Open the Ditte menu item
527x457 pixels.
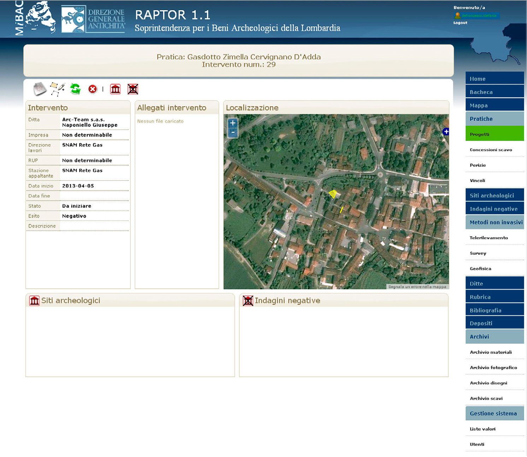click(x=495, y=283)
